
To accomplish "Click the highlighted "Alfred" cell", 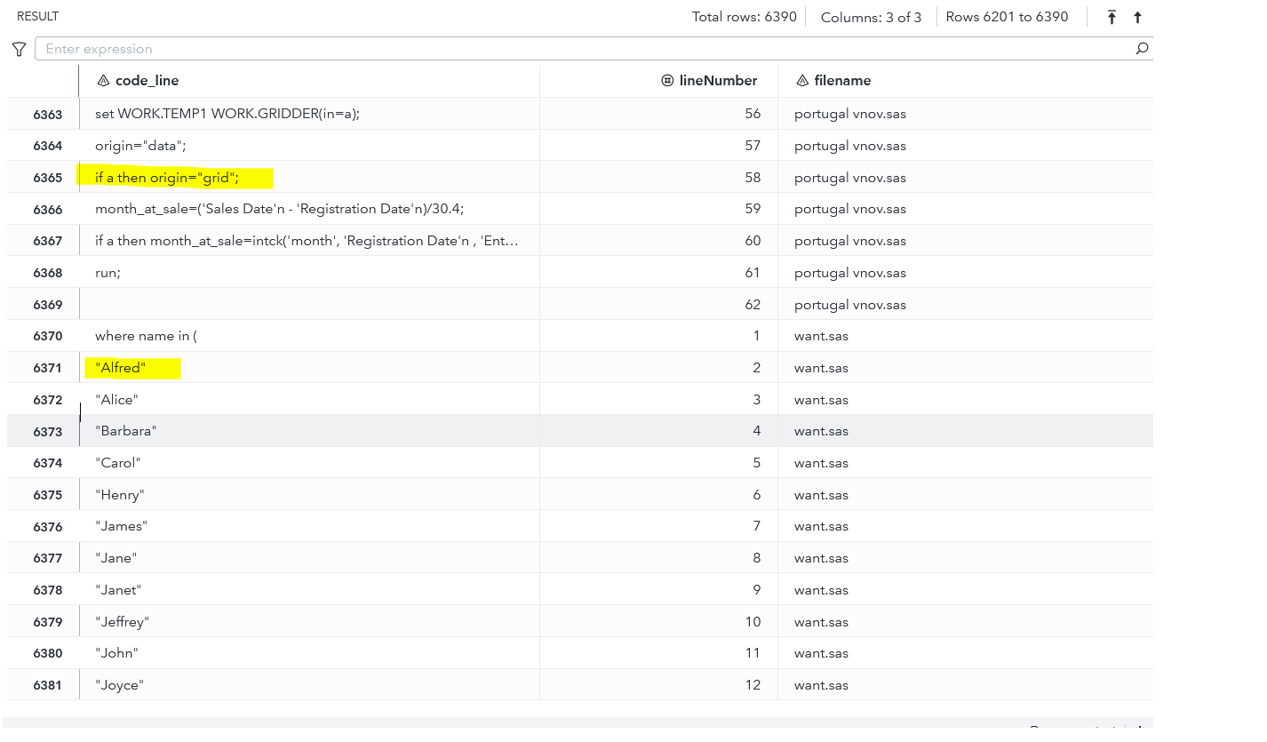I will 121,368.
